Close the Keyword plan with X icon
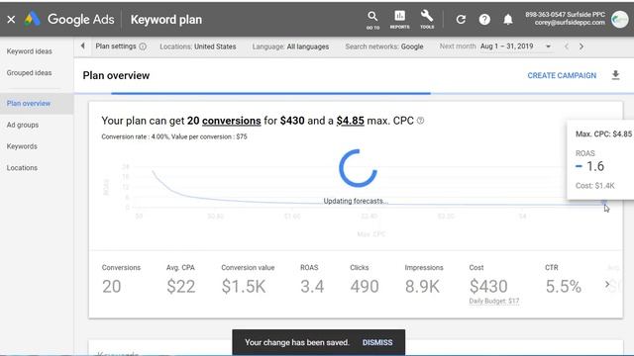This screenshot has height=356, width=634. click(x=11, y=20)
